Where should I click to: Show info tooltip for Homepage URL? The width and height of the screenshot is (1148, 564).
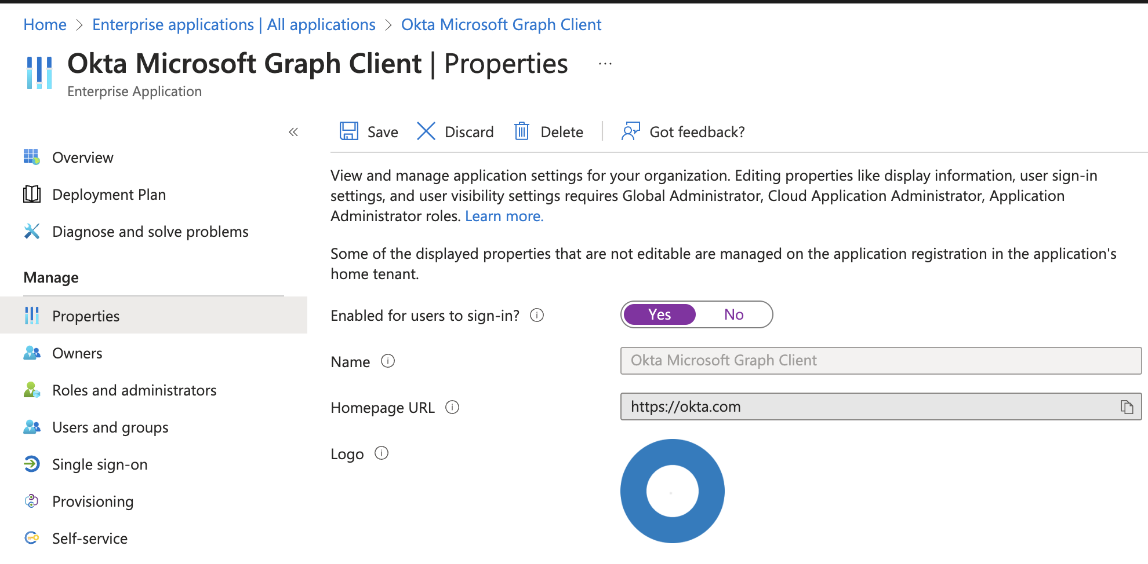[452, 408]
